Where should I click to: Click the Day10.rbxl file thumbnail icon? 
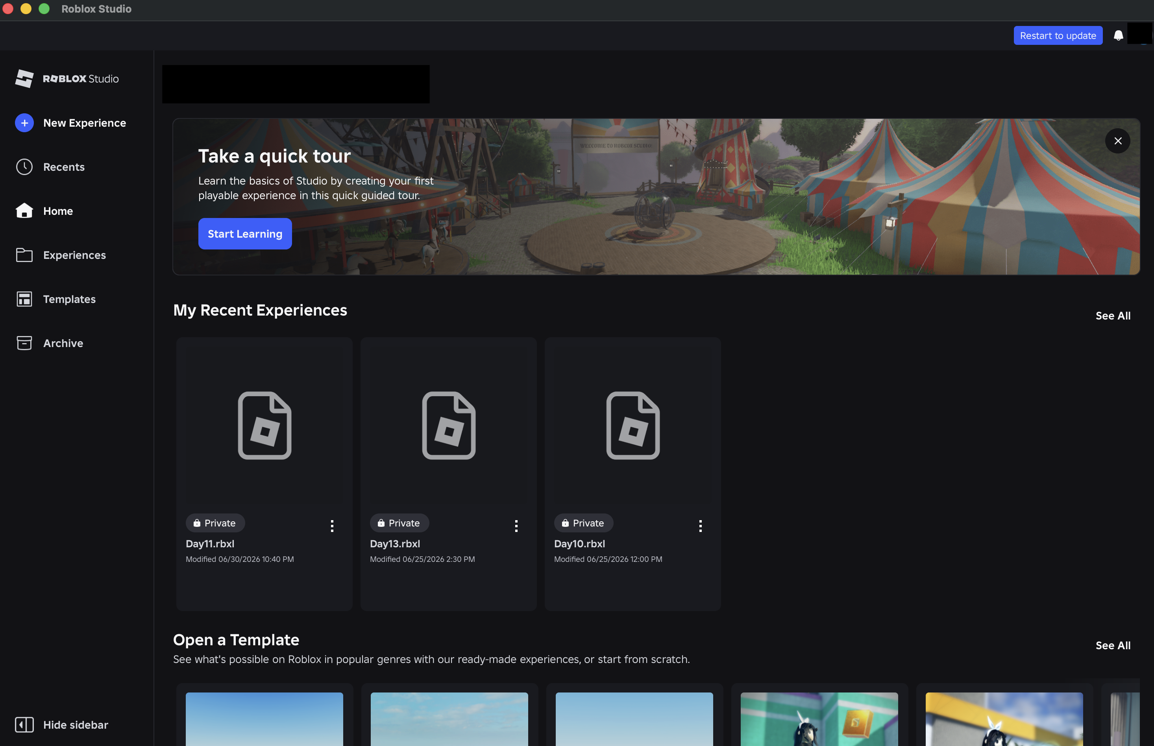pos(633,425)
